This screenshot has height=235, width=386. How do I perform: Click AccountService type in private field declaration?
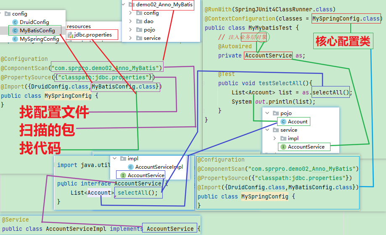(268, 55)
